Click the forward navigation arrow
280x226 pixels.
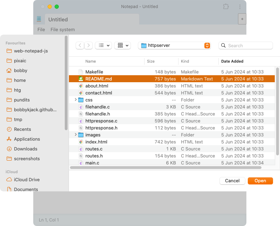tap(89, 45)
